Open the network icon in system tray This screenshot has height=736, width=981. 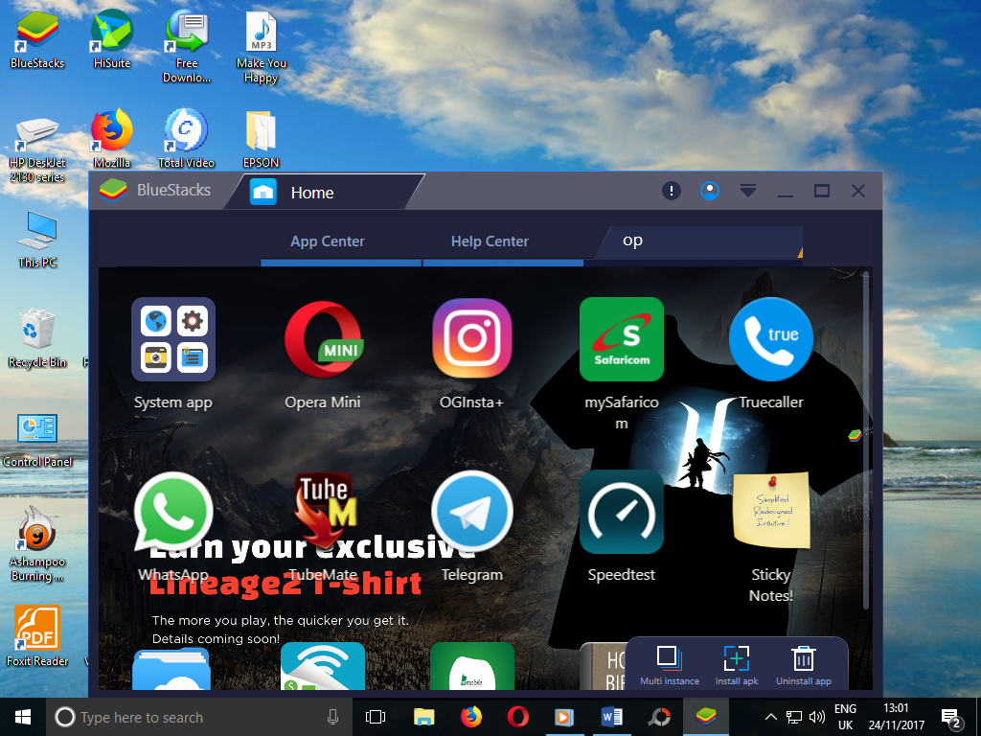tap(794, 717)
